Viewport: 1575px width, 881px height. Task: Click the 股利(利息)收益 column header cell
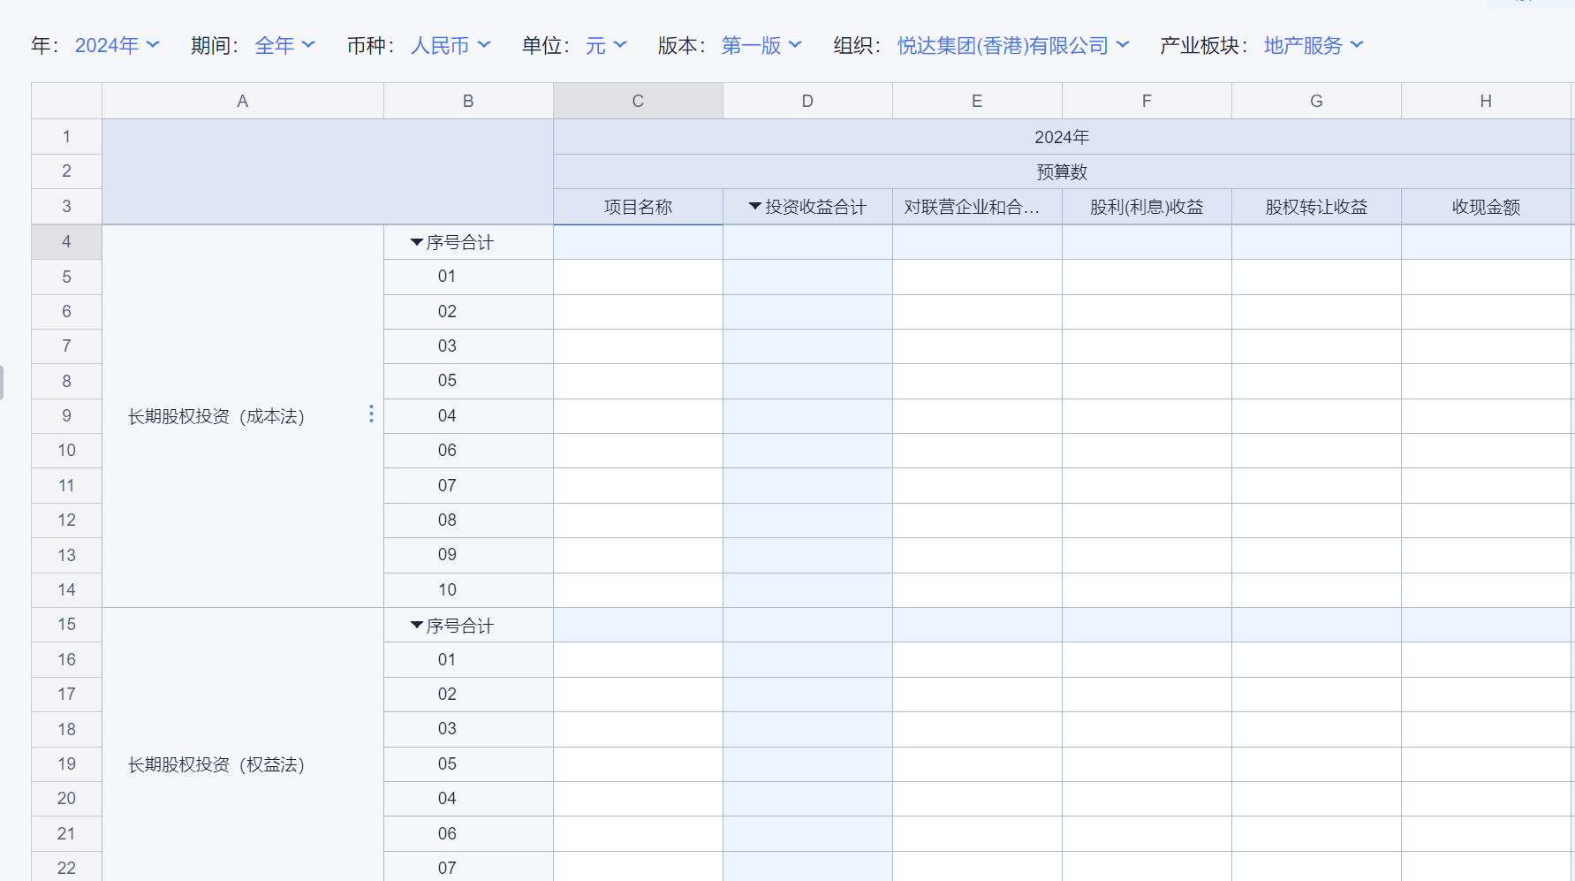pyautogui.click(x=1147, y=207)
